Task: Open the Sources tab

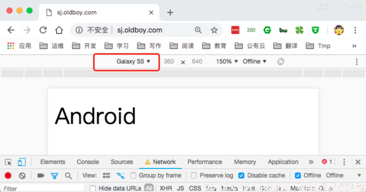Action: (x=122, y=162)
